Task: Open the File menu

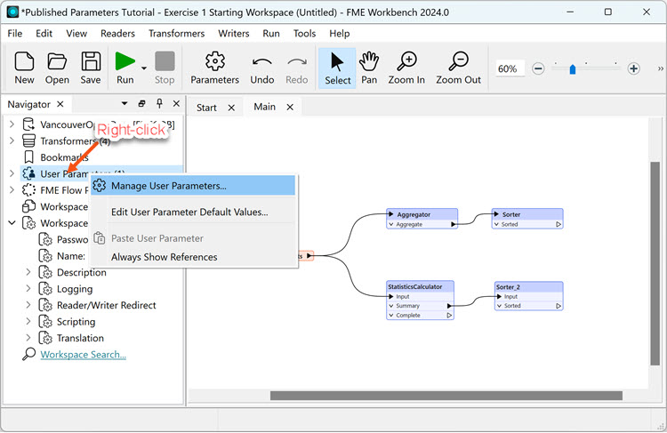Action: tap(15, 33)
